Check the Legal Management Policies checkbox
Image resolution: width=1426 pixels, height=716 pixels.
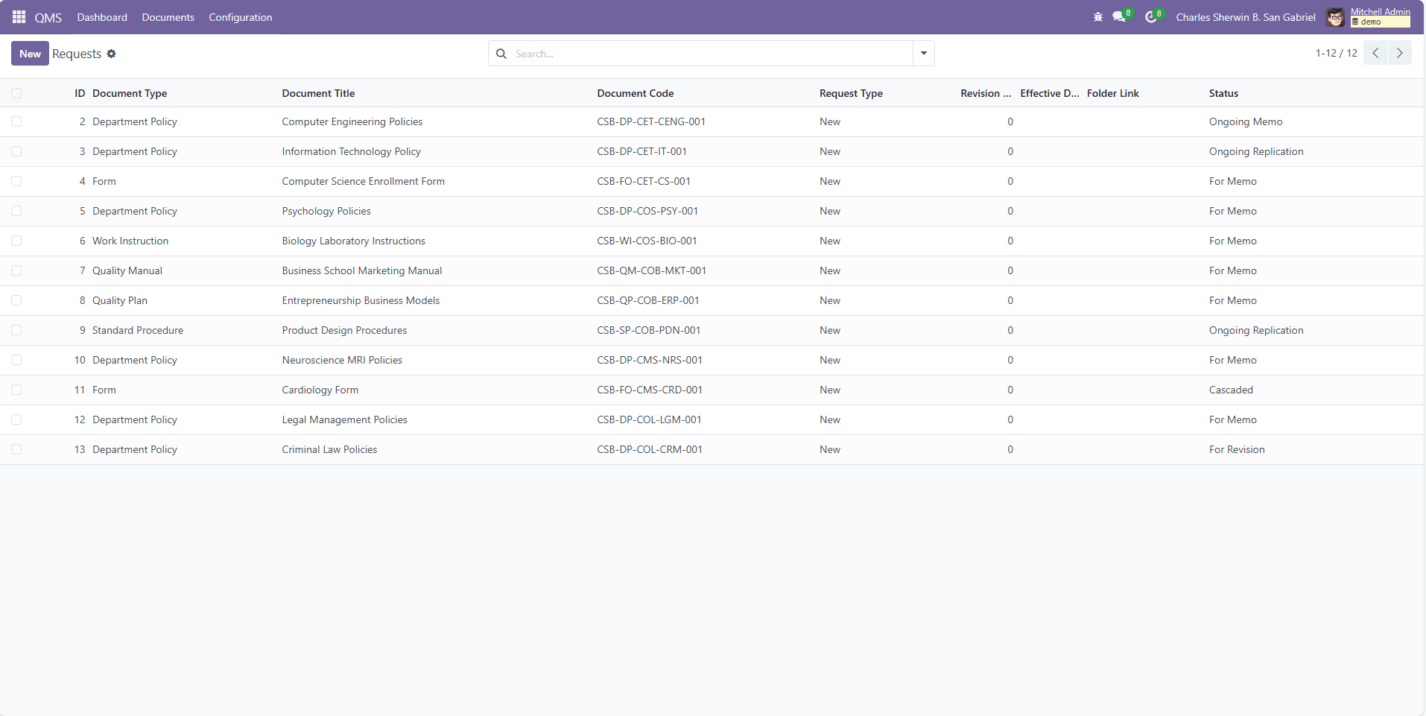tap(16, 419)
